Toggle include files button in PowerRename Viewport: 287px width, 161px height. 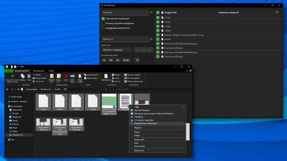tap(138, 50)
